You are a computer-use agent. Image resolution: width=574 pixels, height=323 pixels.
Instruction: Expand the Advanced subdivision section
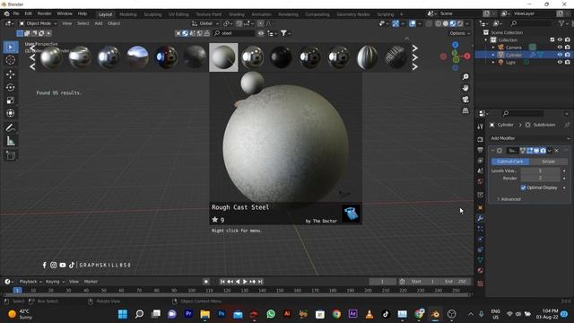click(x=509, y=199)
